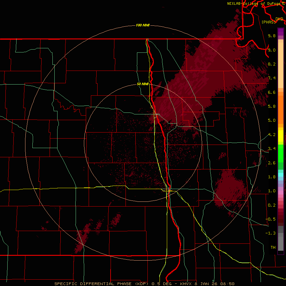
Task: Click the -1.3 value on the color scale
Action: [x=270, y=233]
